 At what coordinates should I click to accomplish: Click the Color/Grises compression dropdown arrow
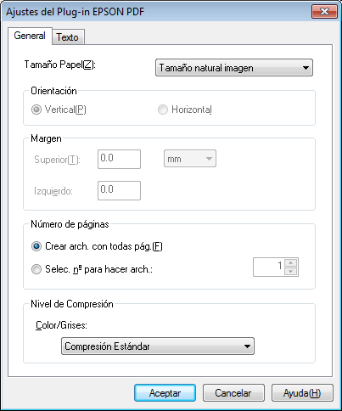click(x=247, y=346)
